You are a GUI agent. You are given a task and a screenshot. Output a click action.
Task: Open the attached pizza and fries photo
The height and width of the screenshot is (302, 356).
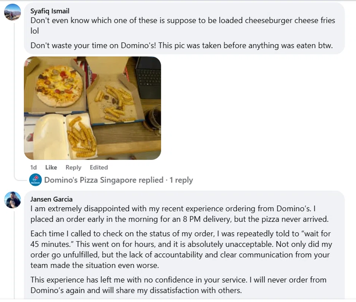[92, 108]
